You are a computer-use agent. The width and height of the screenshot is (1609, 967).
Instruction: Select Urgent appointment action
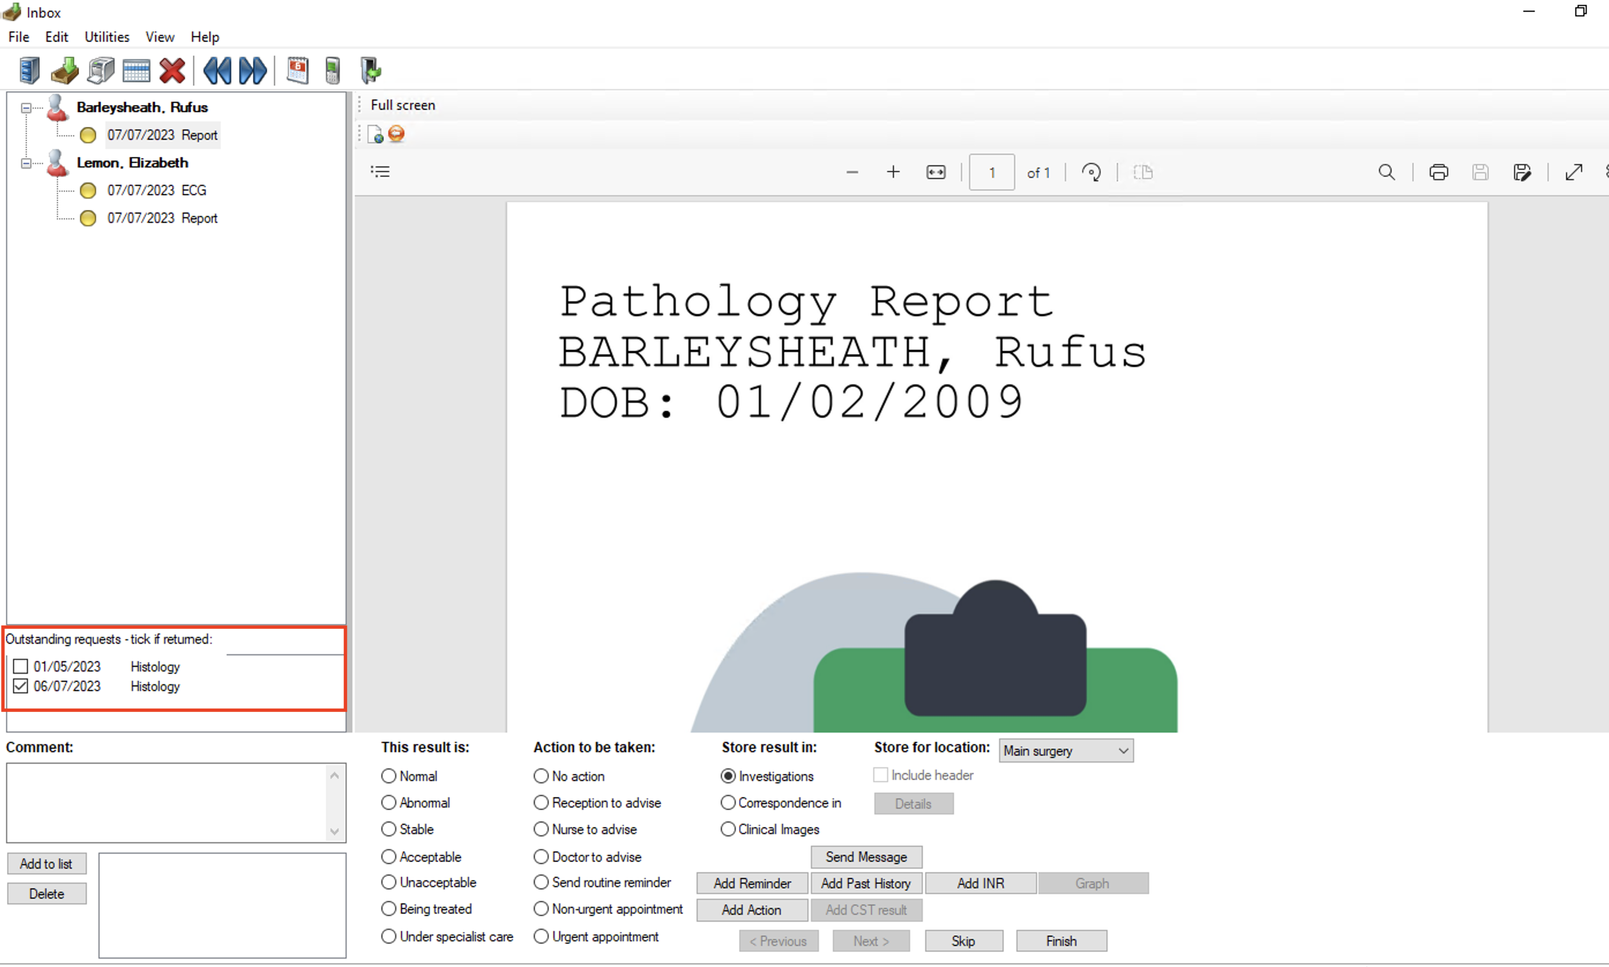pos(541,936)
